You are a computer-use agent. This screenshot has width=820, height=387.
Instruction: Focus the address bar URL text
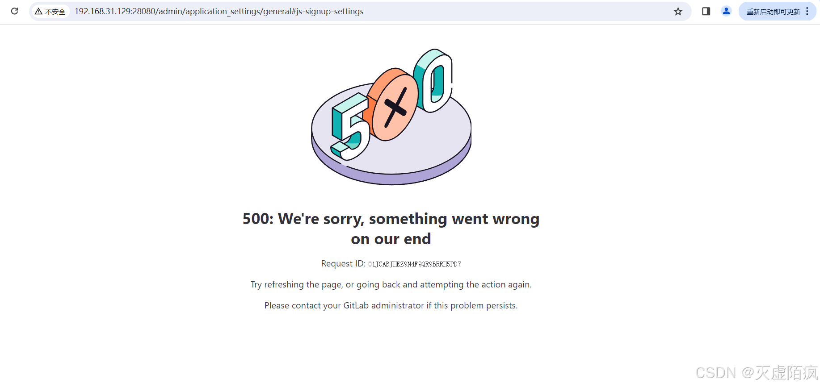tap(219, 12)
